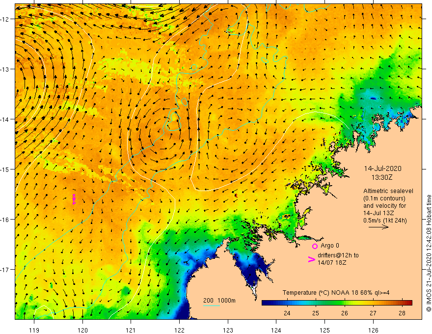Click the '0.5m/s (1kt 24h)' label

[385, 221]
